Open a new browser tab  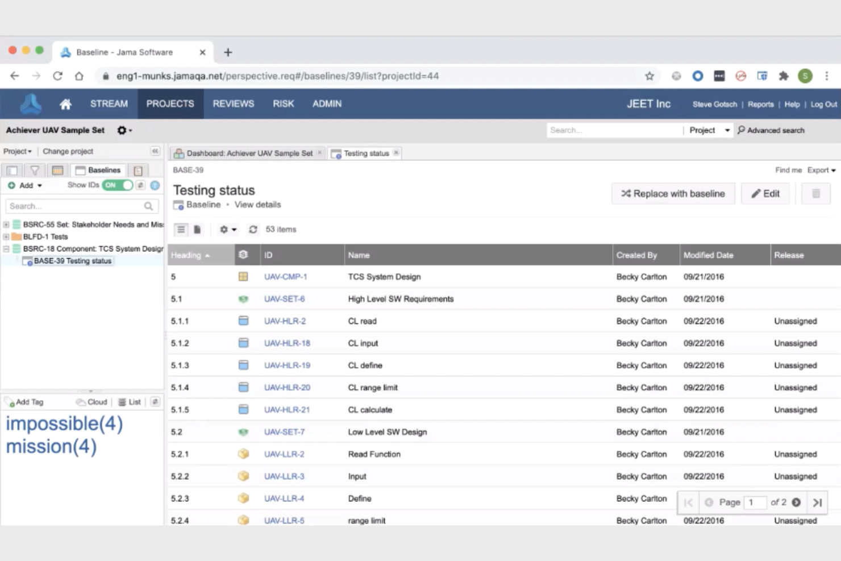pyautogui.click(x=228, y=52)
